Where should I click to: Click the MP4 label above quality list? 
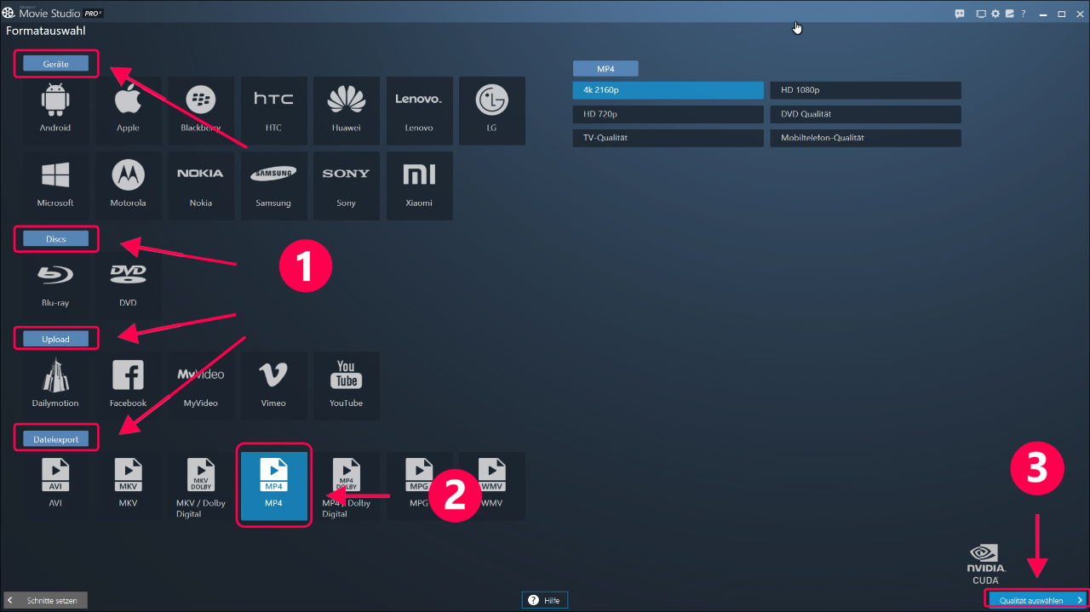point(605,69)
